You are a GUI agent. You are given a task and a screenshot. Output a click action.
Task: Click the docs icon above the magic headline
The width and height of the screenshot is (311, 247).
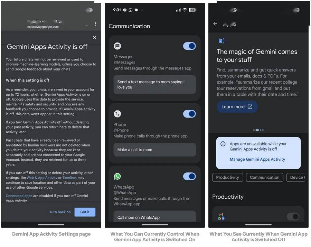click(x=221, y=41)
